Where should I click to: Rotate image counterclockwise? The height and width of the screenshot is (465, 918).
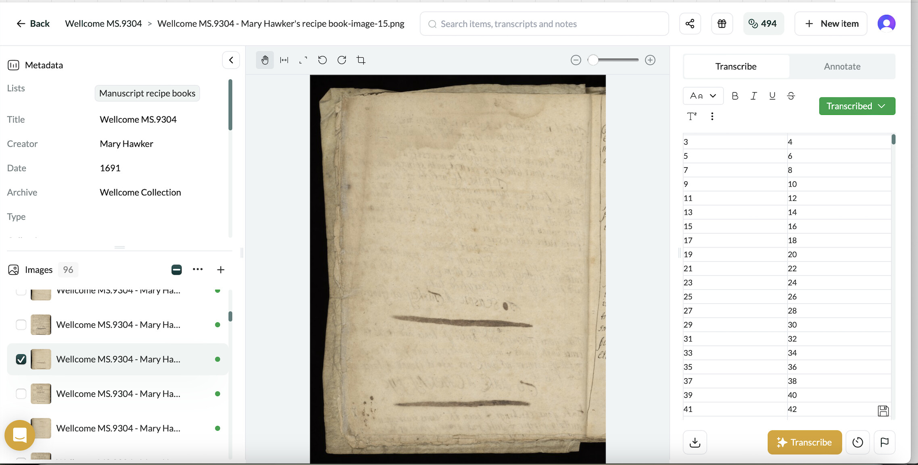click(x=322, y=60)
